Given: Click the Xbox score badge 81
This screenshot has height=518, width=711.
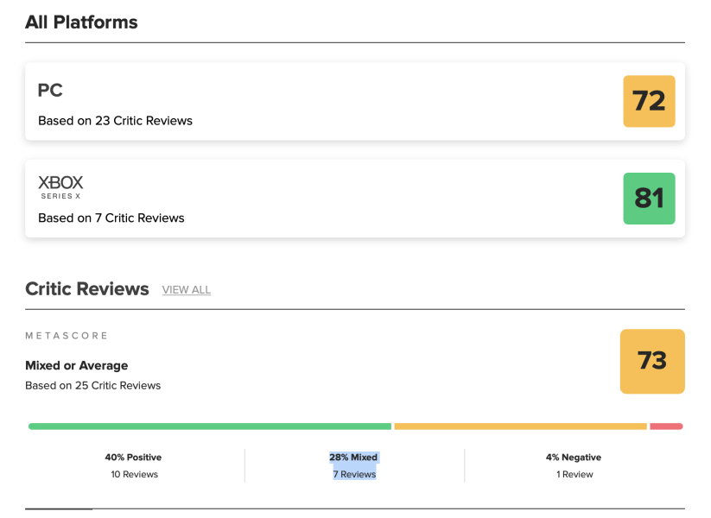Looking at the screenshot, I should click(649, 199).
